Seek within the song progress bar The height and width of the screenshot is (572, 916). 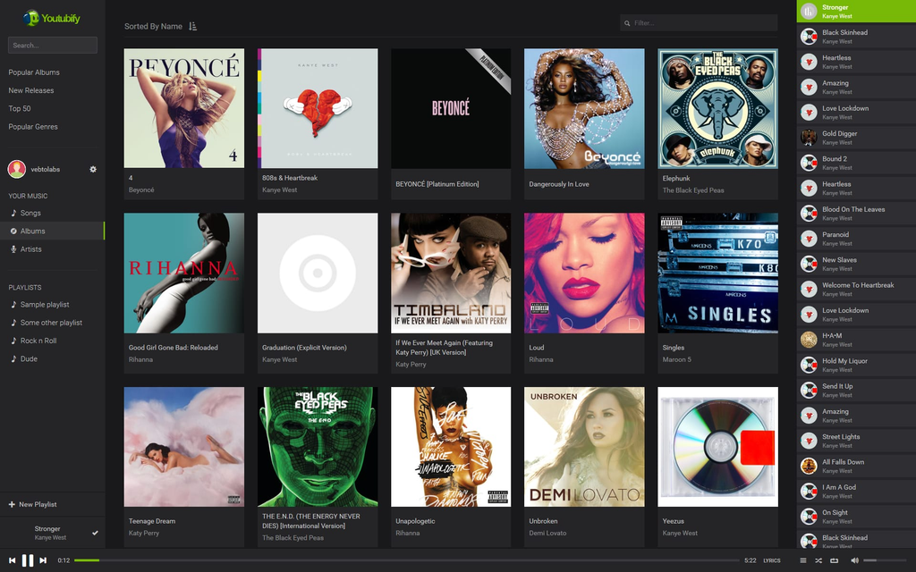pos(407,560)
